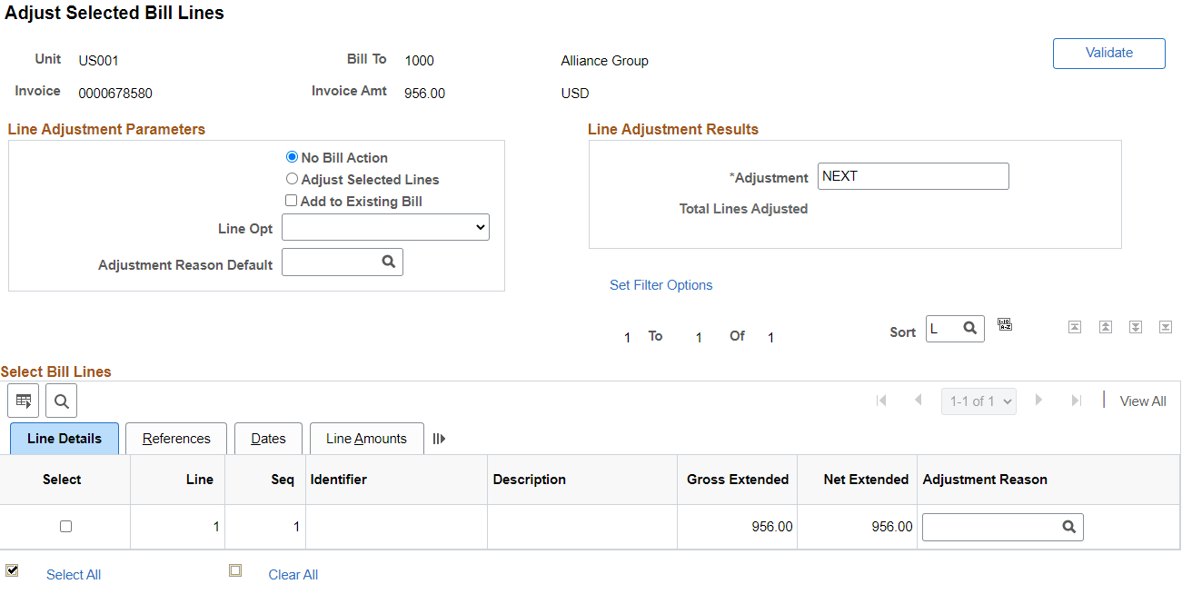Open the Line Opt dropdown

(x=385, y=227)
